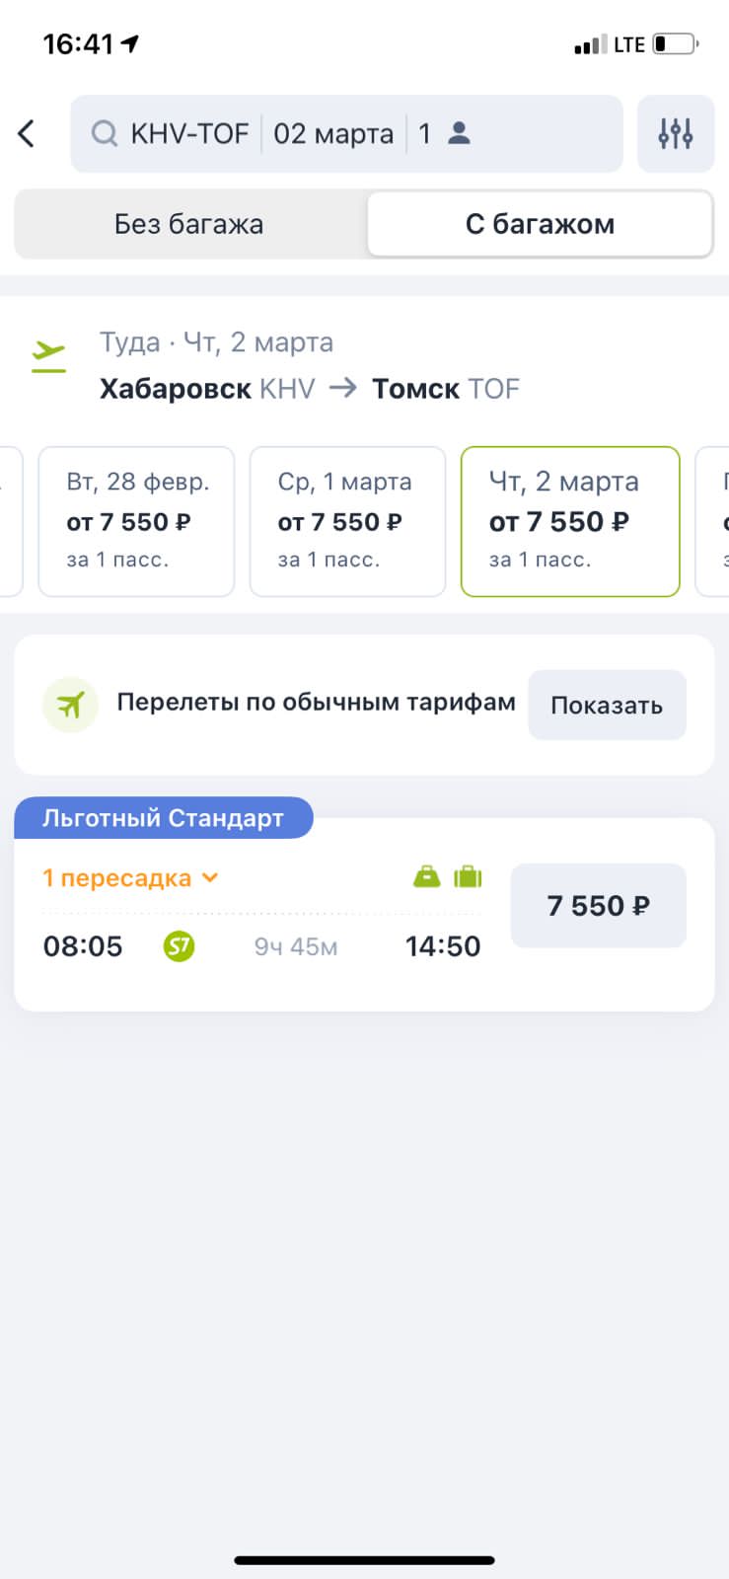Viewport: 729px width, 1579px height.
Task: Tap the 7 550 ₽ price button
Action: pos(598,906)
